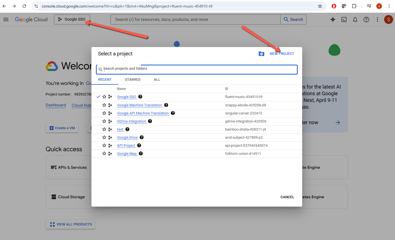Show help for Google Machine Translation project
This screenshot has width=395, height=240.
[166, 105]
